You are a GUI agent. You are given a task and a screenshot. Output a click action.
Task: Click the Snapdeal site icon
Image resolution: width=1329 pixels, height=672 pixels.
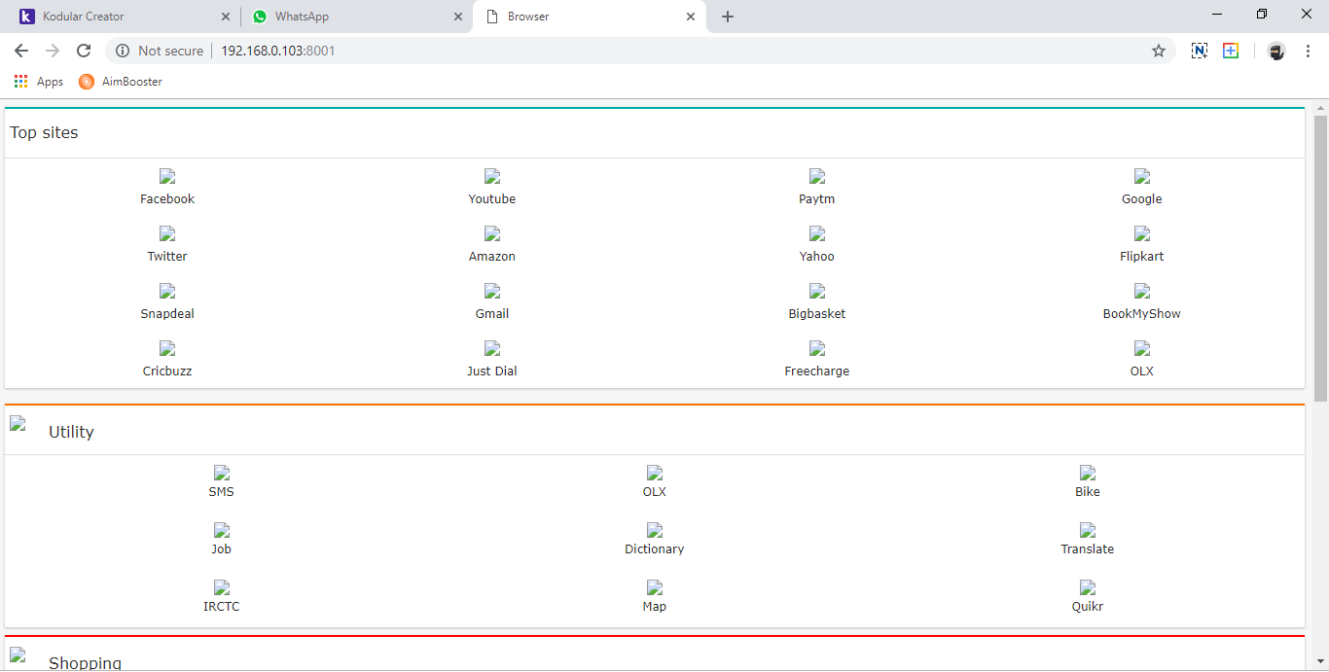[x=167, y=291]
